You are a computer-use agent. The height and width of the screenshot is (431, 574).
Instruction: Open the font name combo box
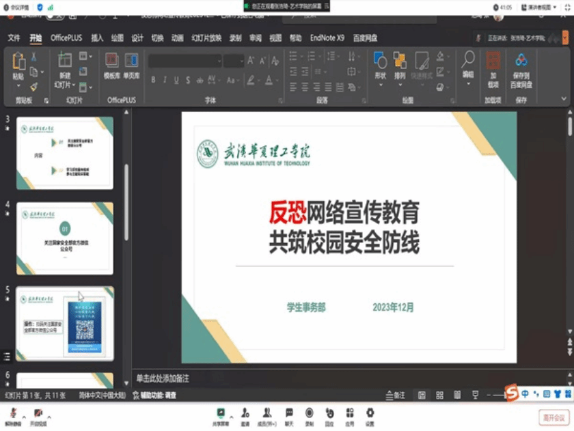184,61
